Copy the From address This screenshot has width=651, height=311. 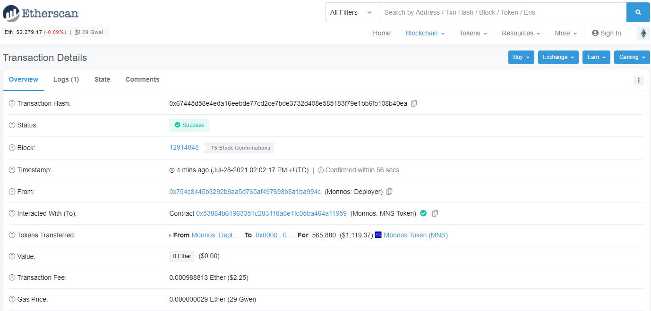(389, 192)
